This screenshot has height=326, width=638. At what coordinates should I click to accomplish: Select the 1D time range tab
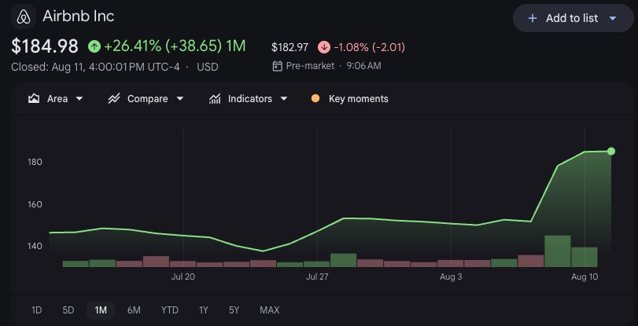pyautogui.click(x=37, y=310)
